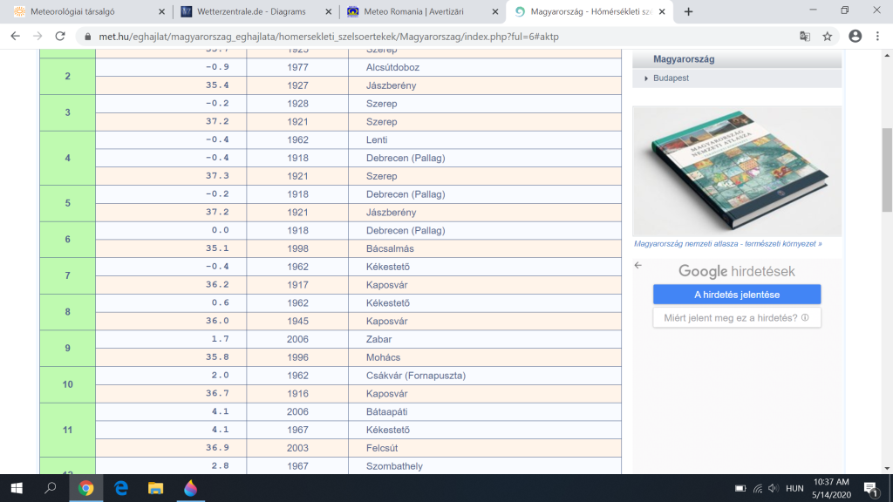Close the Wetterzentrale.de tab
The height and width of the screenshot is (502, 893).
pyautogui.click(x=325, y=11)
